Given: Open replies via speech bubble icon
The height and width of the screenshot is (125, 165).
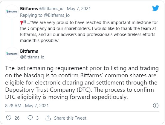Looking at the screenshot, I should [x=30, y=118].
